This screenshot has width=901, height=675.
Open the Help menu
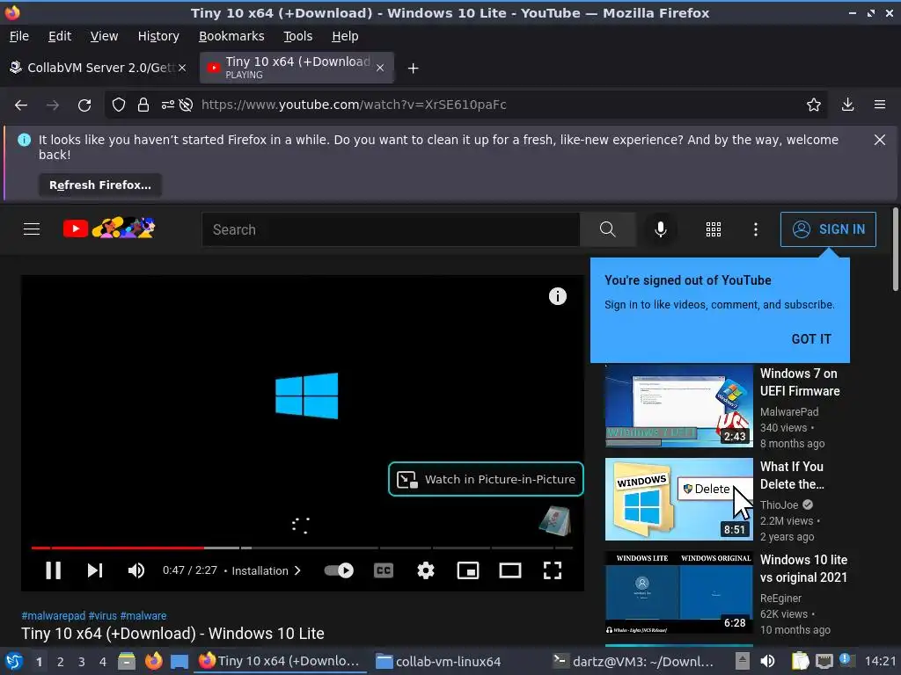point(345,36)
